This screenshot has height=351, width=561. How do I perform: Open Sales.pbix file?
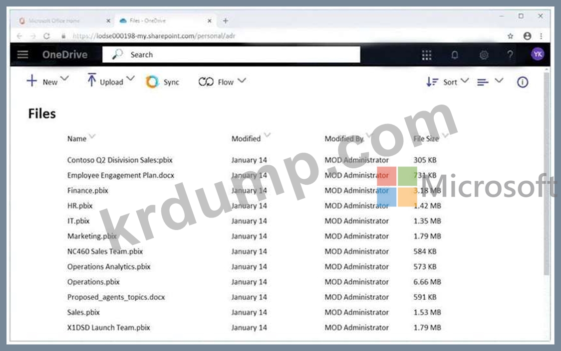coord(83,313)
